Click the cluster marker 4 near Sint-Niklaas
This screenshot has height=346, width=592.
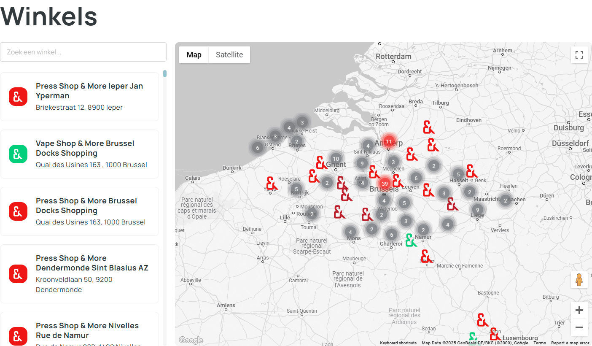point(368,146)
